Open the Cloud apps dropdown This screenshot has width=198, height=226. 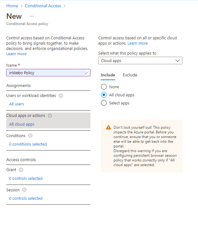coord(140,61)
